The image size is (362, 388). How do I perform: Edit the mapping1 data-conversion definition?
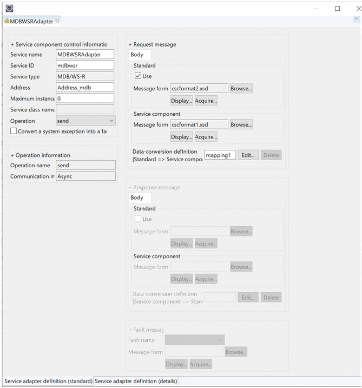[x=248, y=155]
